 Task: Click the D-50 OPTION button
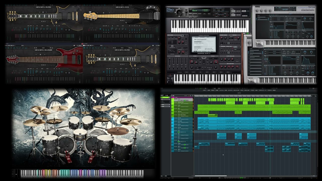(x=200, y=15)
